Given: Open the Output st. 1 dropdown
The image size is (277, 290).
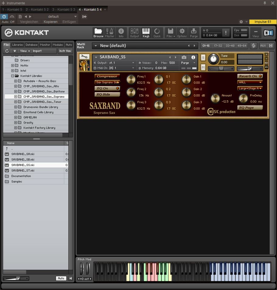Looking at the screenshot, I should pyautogui.click(x=114, y=63).
